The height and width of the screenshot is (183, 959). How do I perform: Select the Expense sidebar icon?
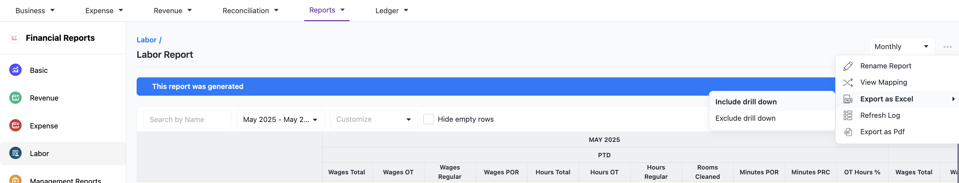(15, 126)
